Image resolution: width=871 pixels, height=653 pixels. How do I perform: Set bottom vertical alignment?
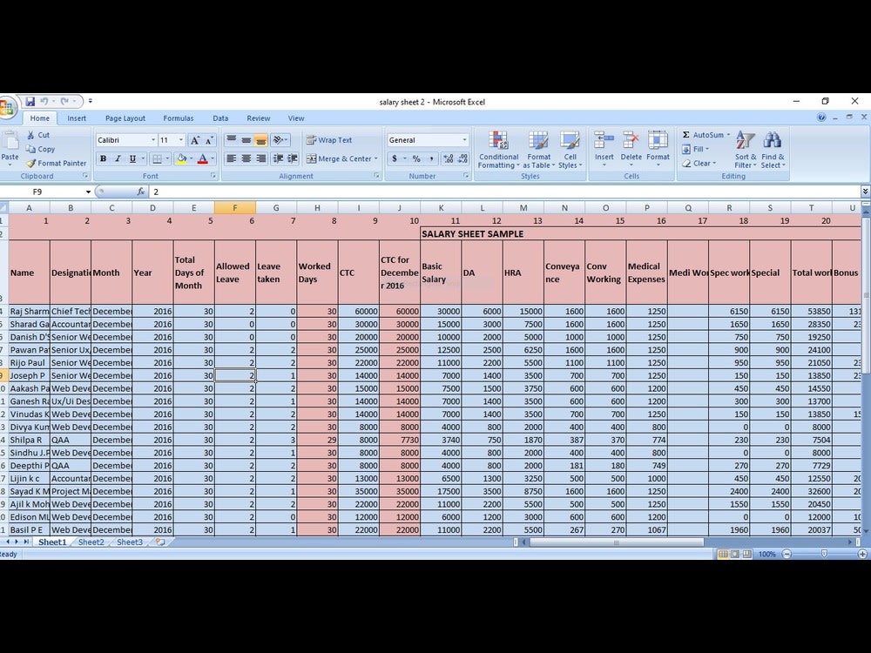[x=260, y=140]
